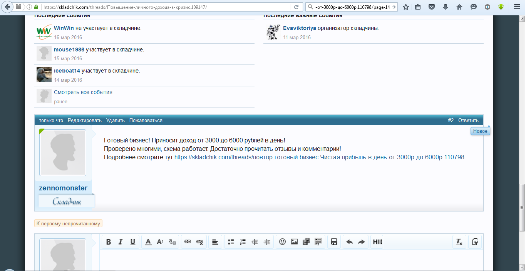Toggle bold formatting in the editor

point(109,242)
